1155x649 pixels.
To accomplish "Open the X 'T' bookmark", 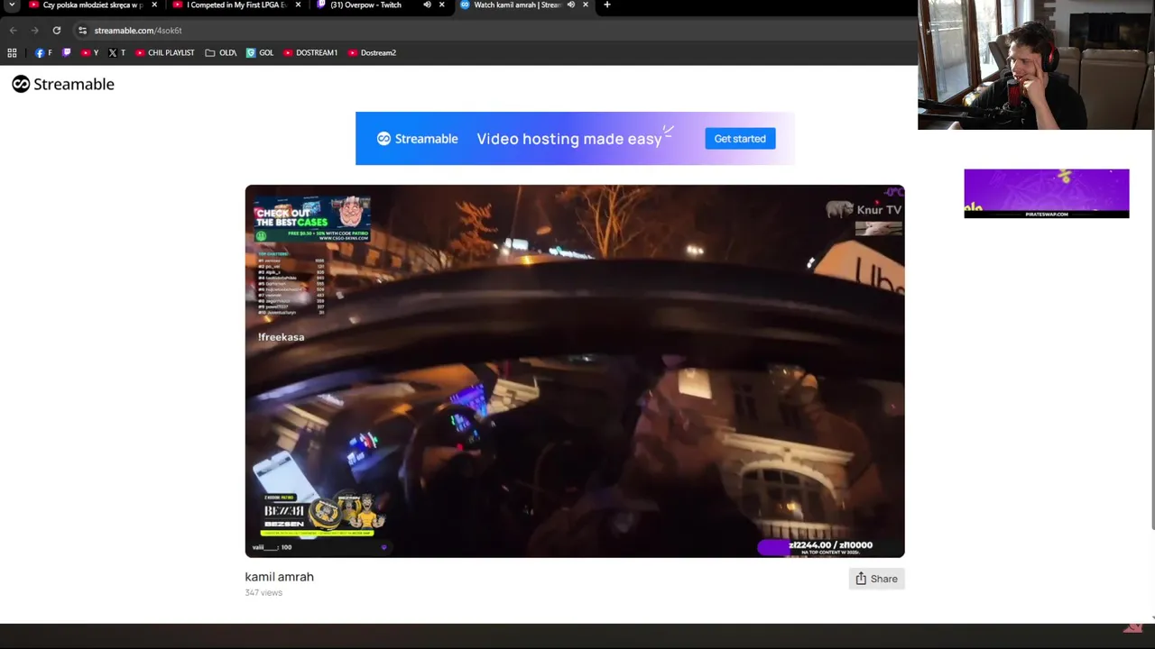I will point(116,53).
